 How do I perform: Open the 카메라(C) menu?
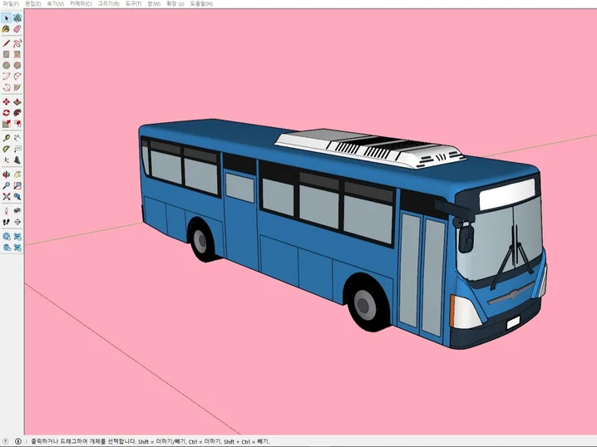(80, 4)
